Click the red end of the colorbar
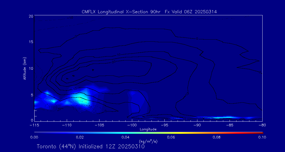This screenshot has height=152, width=285. coord(259,133)
